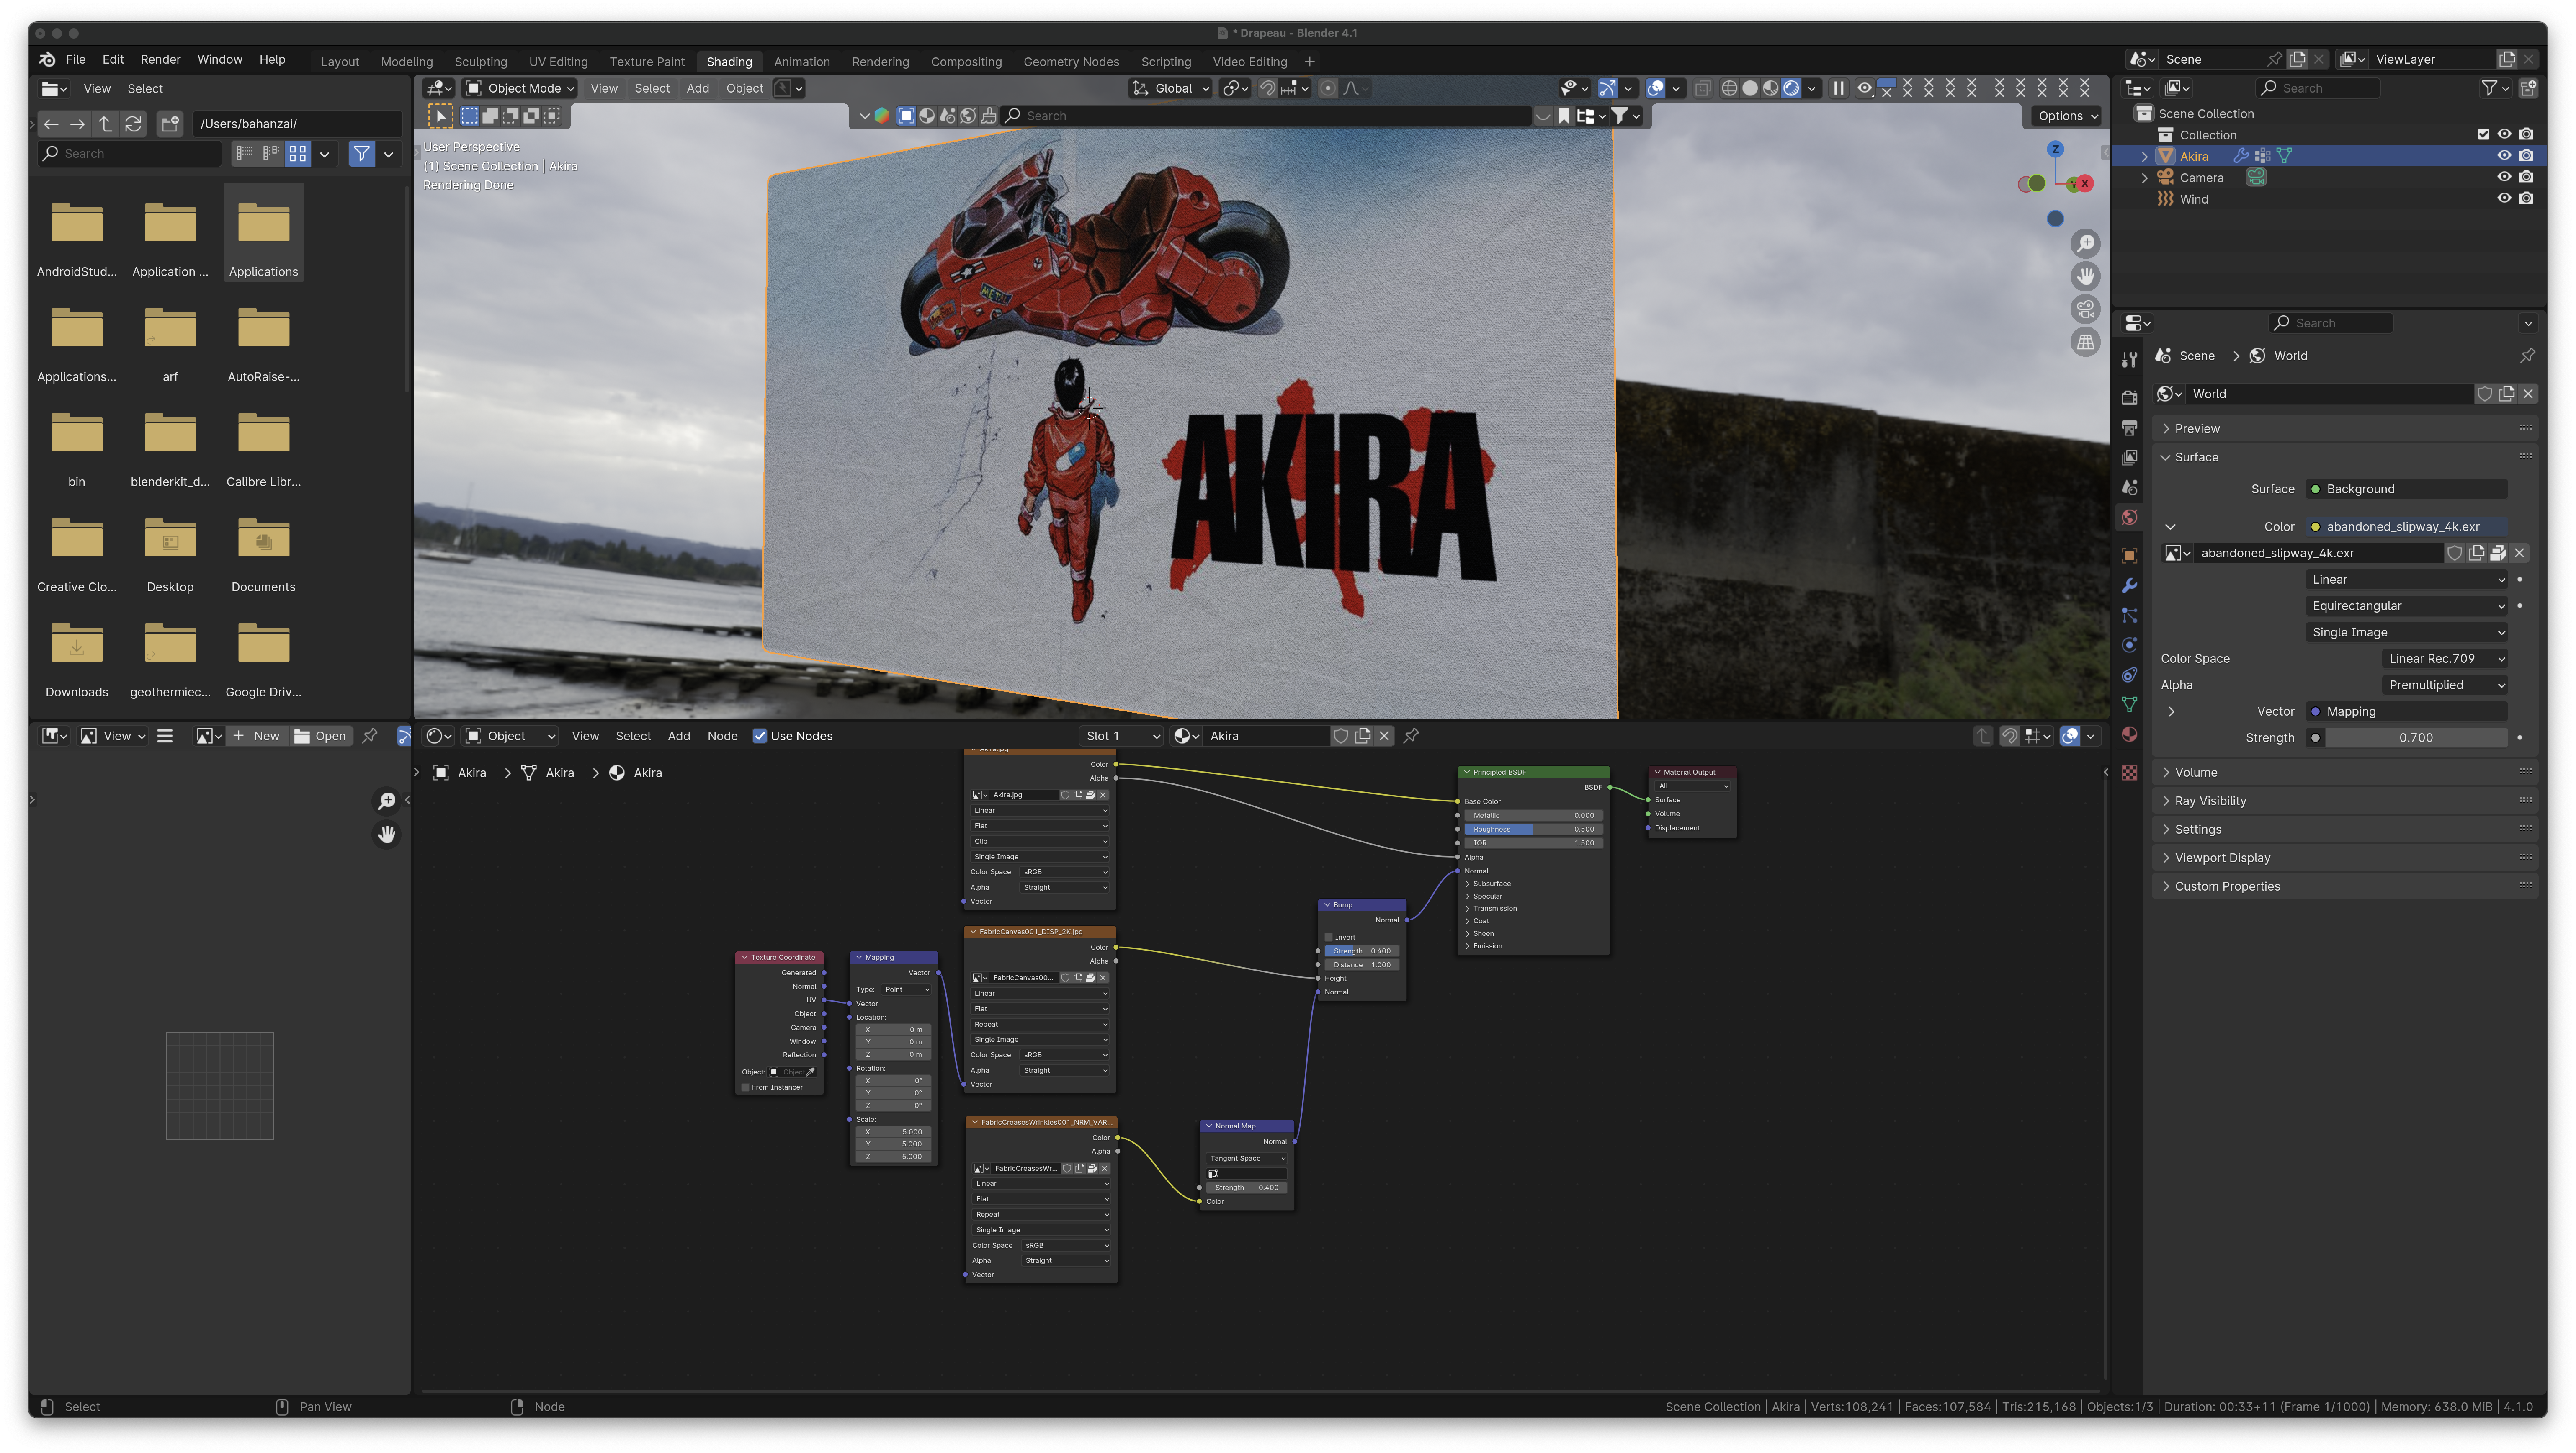Open Modifiers properties tab (wrench)
The width and height of the screenshot is (2576, 1453).
coord(2129,586)
